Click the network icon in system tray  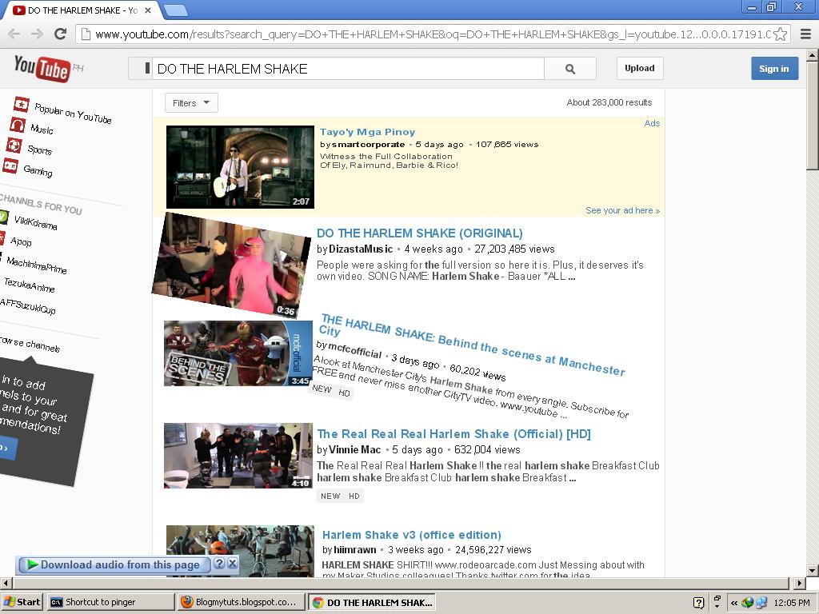761,603
